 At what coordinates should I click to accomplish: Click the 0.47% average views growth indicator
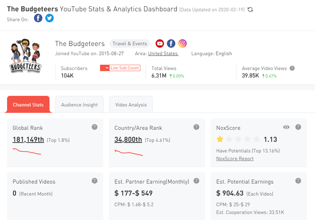pyautogui.click(x=269, y=76)
